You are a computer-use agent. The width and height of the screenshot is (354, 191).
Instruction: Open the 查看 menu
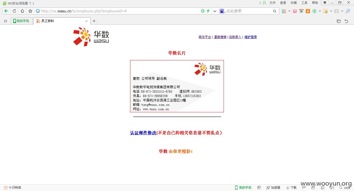point(283,3)
